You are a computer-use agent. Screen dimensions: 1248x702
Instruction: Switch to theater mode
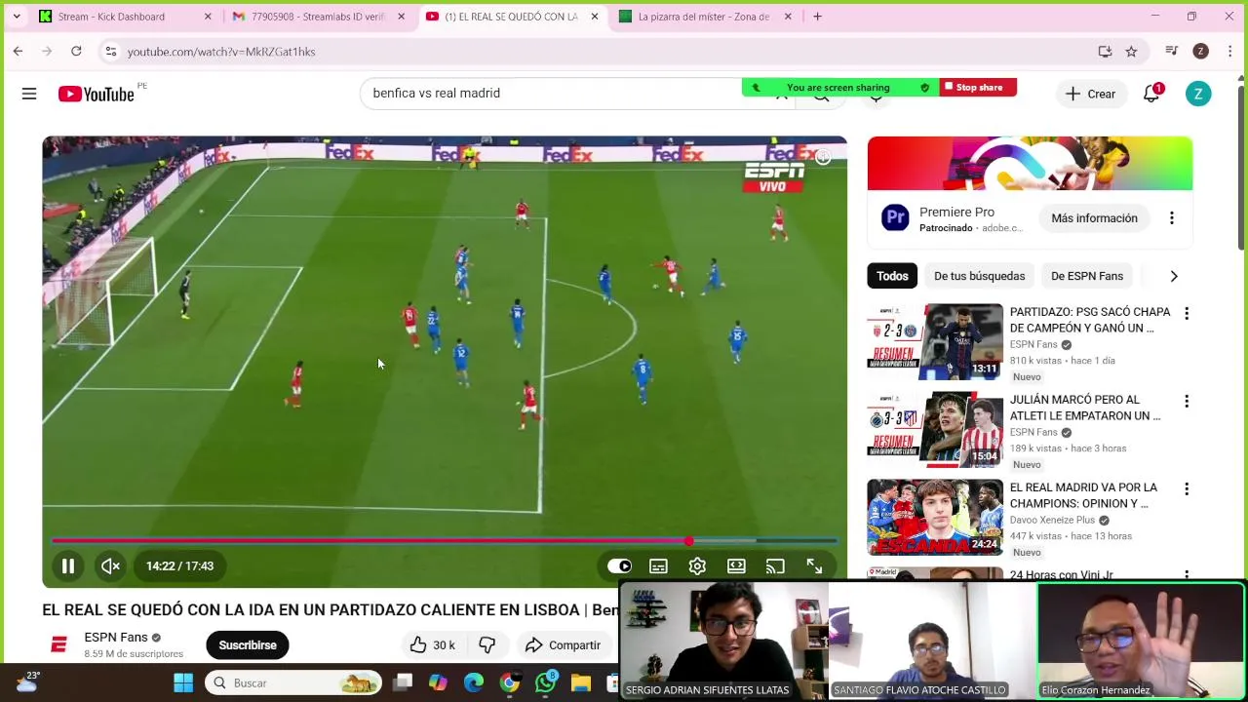736,565
